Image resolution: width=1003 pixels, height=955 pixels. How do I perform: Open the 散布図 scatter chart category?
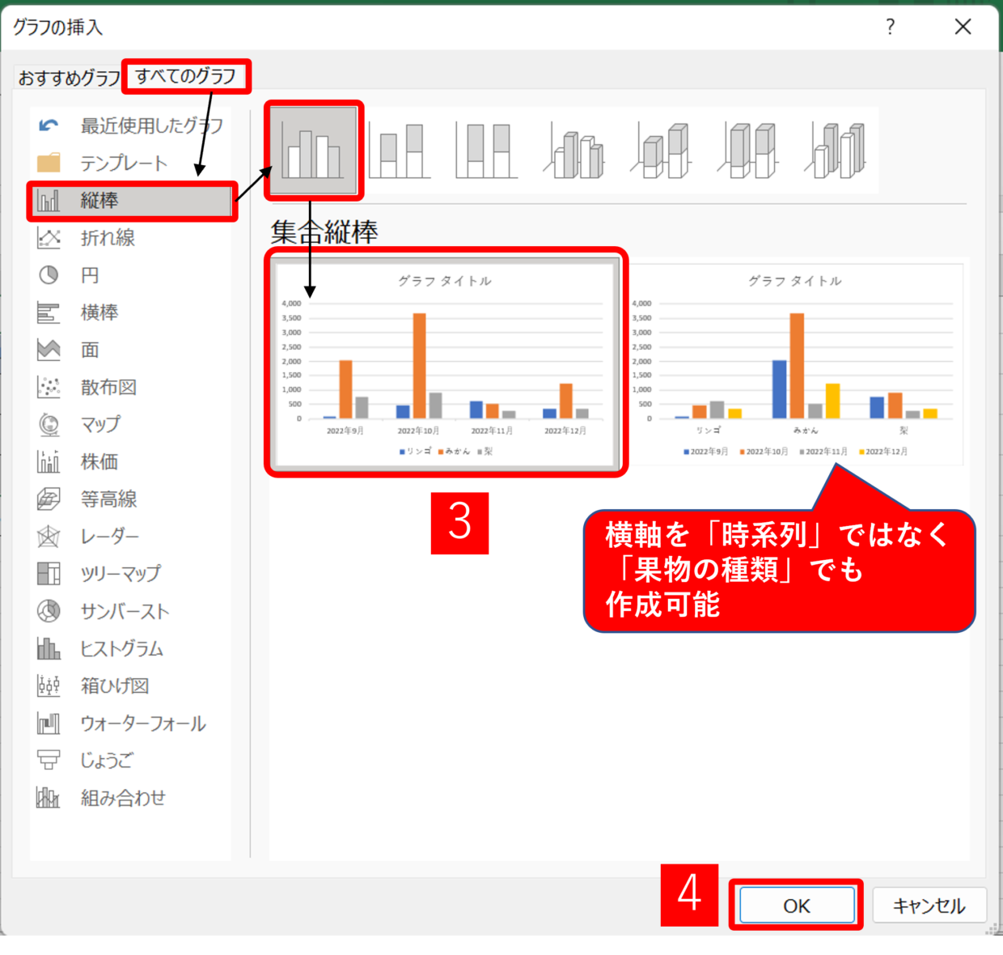click(108, 387)
